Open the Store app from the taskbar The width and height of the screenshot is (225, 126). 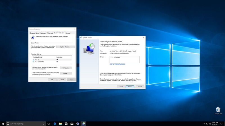click(66, 123)
